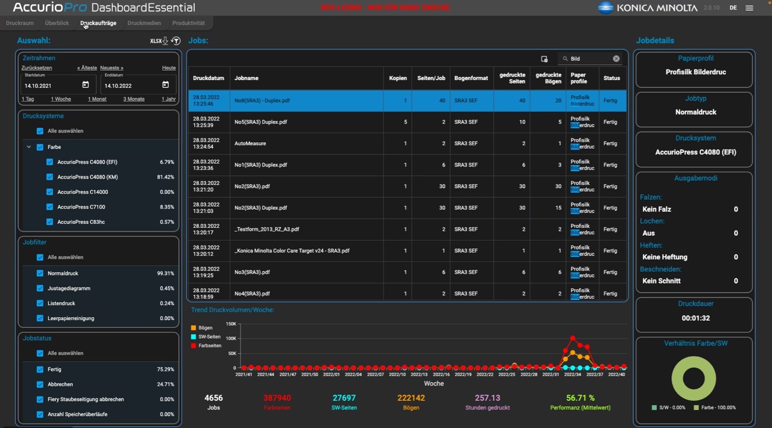Click the Startdatum input field
This screenshot has width=772, height=428.
point(57,84)
